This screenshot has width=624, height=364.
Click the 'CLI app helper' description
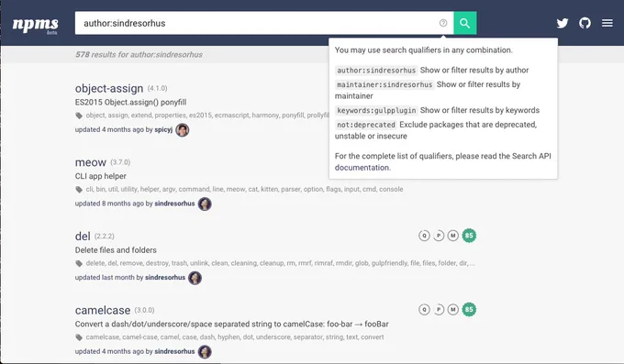(101, 176)
